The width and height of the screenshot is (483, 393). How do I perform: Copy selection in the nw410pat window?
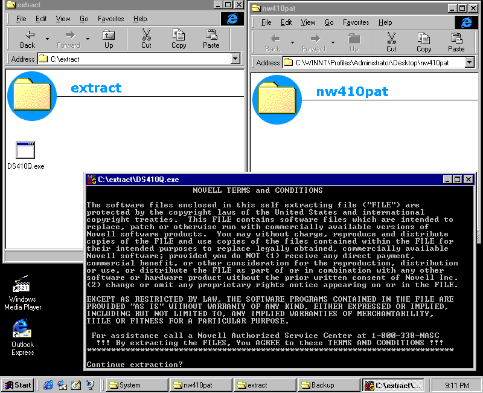coord(424,43)
